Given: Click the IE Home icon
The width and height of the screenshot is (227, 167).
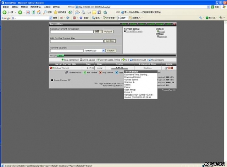Looking at the screenshot, I should pos(39,12).
